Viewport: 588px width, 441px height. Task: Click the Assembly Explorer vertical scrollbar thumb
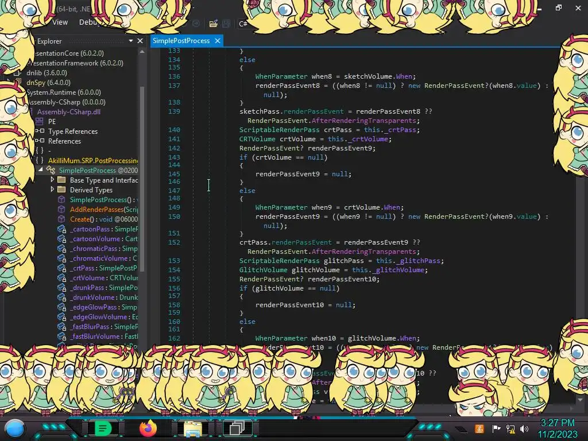tap(142, 178)
